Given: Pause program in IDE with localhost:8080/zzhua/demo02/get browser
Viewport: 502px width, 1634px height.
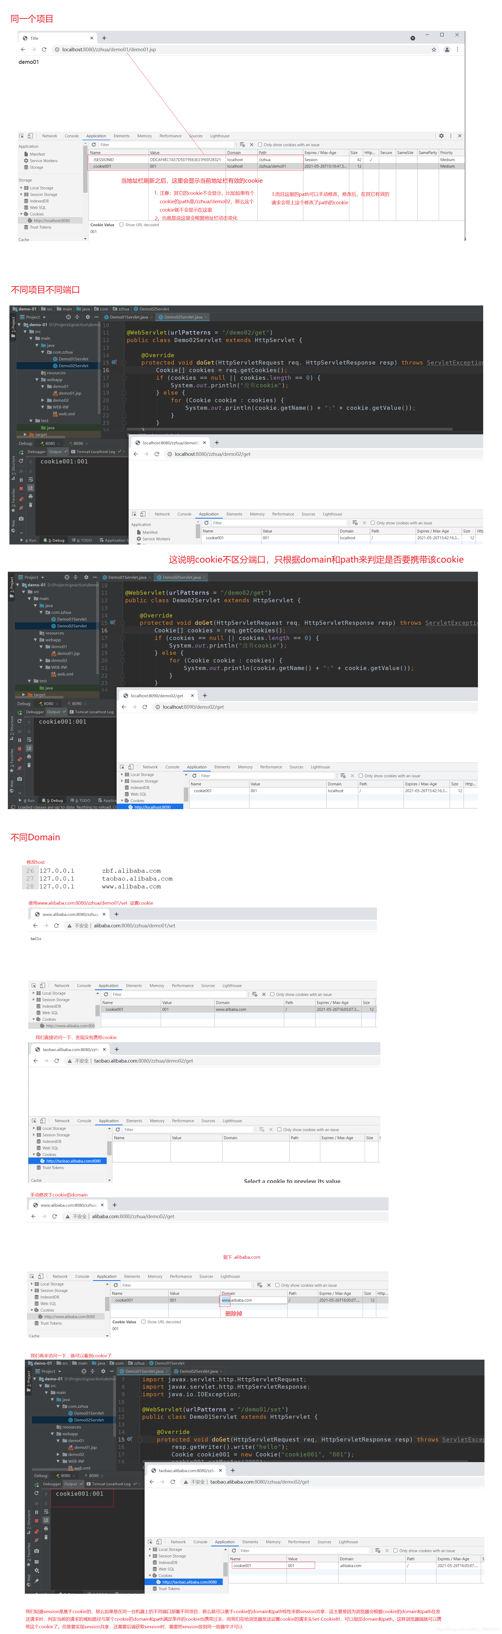Looking at the screenshot, I should pos(21,480).
